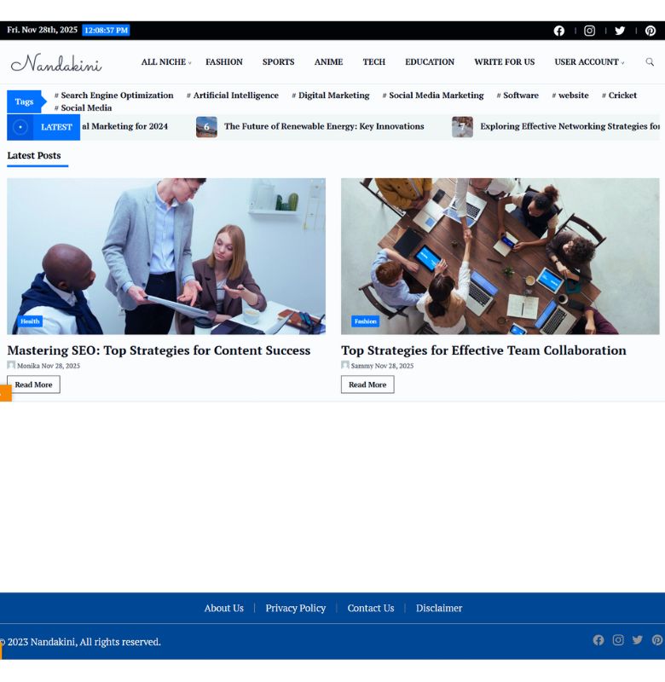Expand the USER ACCOUNT menu

point(589,62)
